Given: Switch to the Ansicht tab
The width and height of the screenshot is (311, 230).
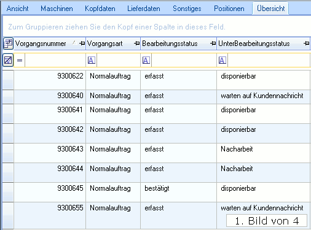Looking at the screenshot, I should [x=17, y=9].
